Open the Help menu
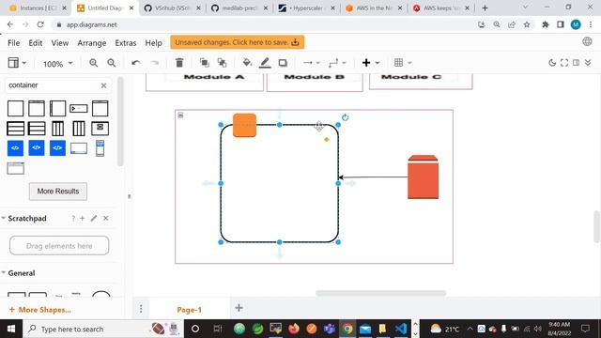 pos(153,43)
